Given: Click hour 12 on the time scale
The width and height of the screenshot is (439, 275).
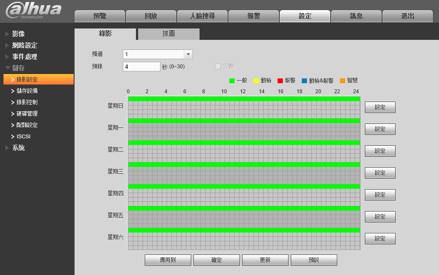Looking at the screenshot, I should tap(243, 92).
